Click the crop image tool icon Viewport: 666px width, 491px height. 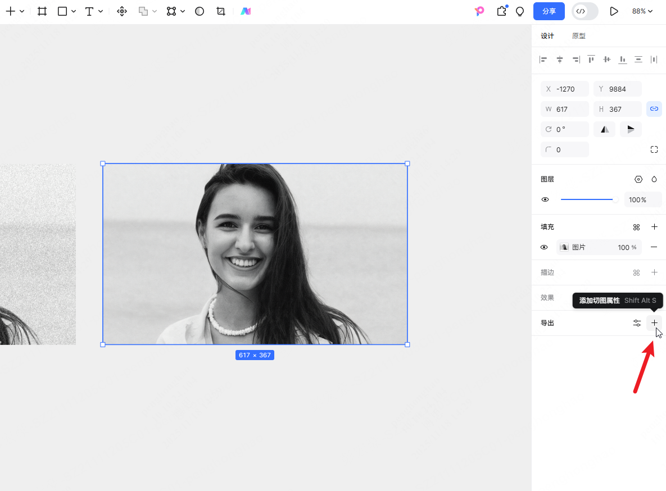point(221,11)
